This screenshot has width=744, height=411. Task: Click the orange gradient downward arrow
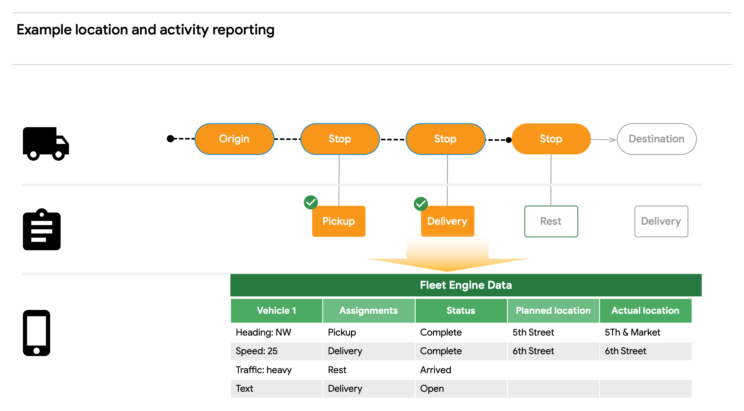[447, 256]
